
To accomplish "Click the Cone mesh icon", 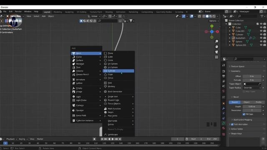I will (106, 74).
